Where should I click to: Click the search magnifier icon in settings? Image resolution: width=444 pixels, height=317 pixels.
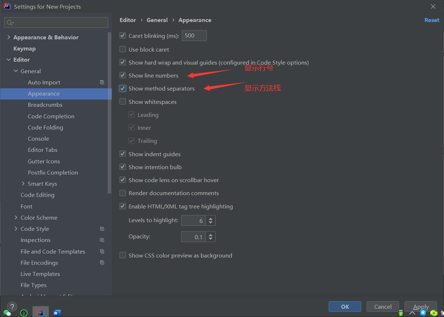[10, 23]
